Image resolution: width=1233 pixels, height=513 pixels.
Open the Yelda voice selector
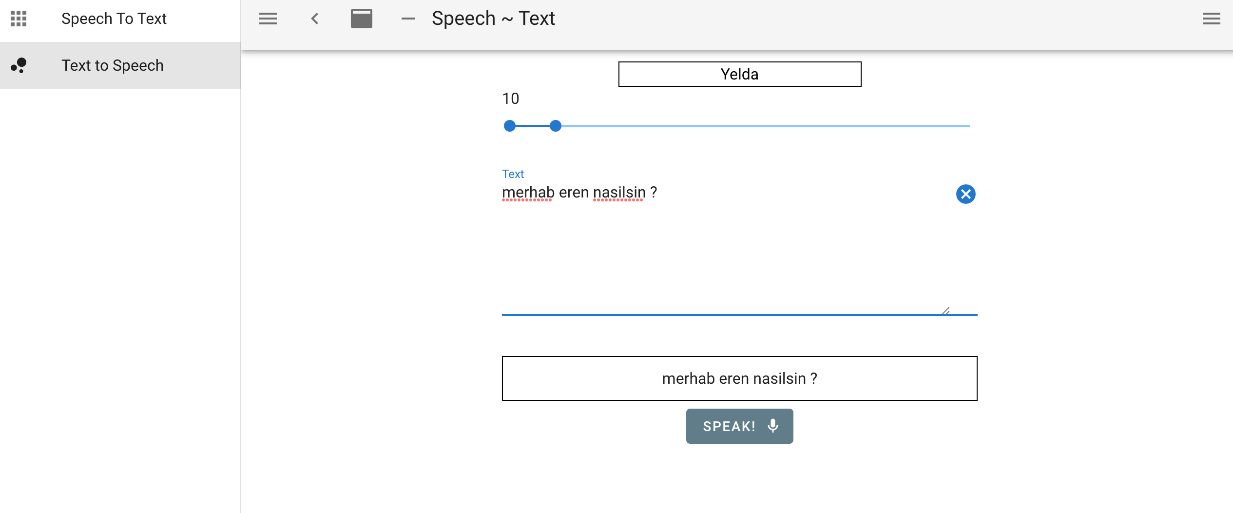[740, 74]
